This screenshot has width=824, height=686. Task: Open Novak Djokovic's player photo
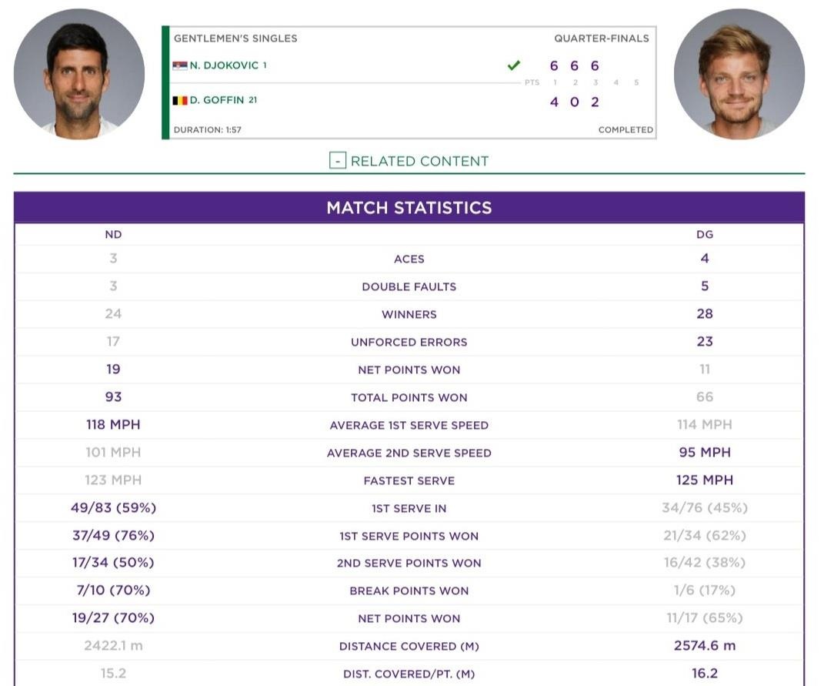[79, 74]
